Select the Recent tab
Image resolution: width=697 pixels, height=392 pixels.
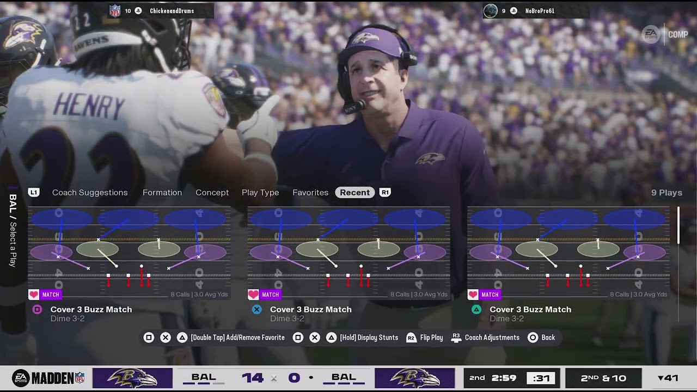click(x=355, y=192)
